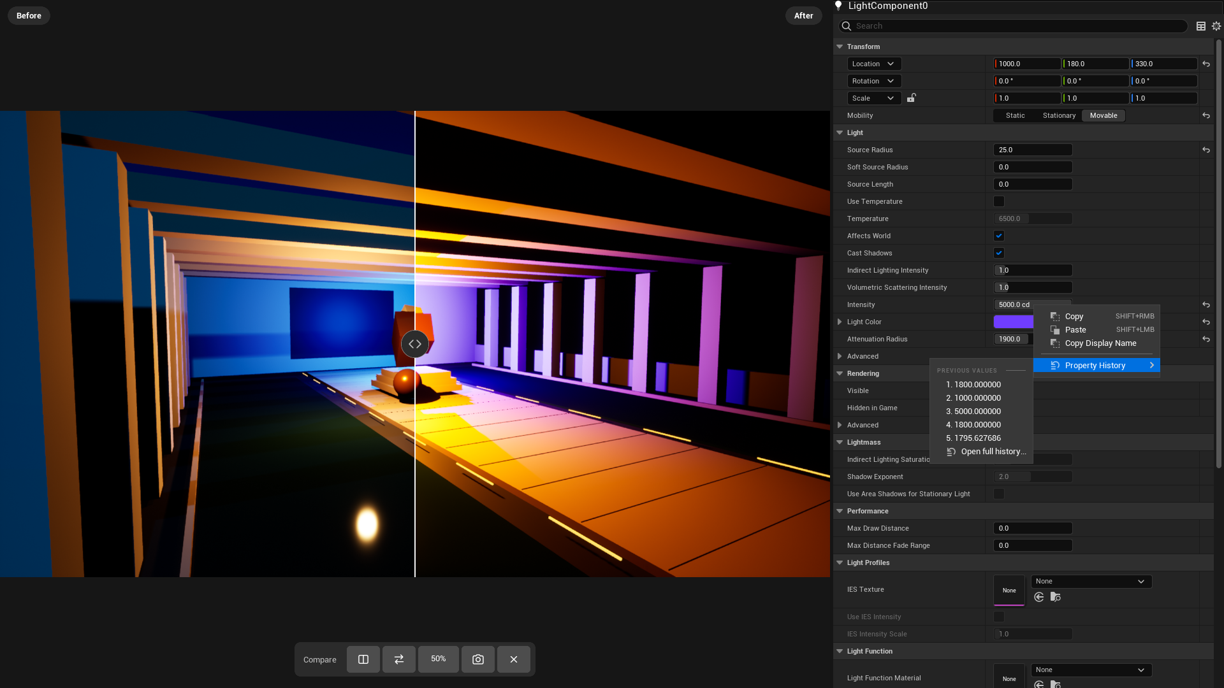
Task: Open the IES Texture asset dropdown
Action: [x=1091, y=581]
